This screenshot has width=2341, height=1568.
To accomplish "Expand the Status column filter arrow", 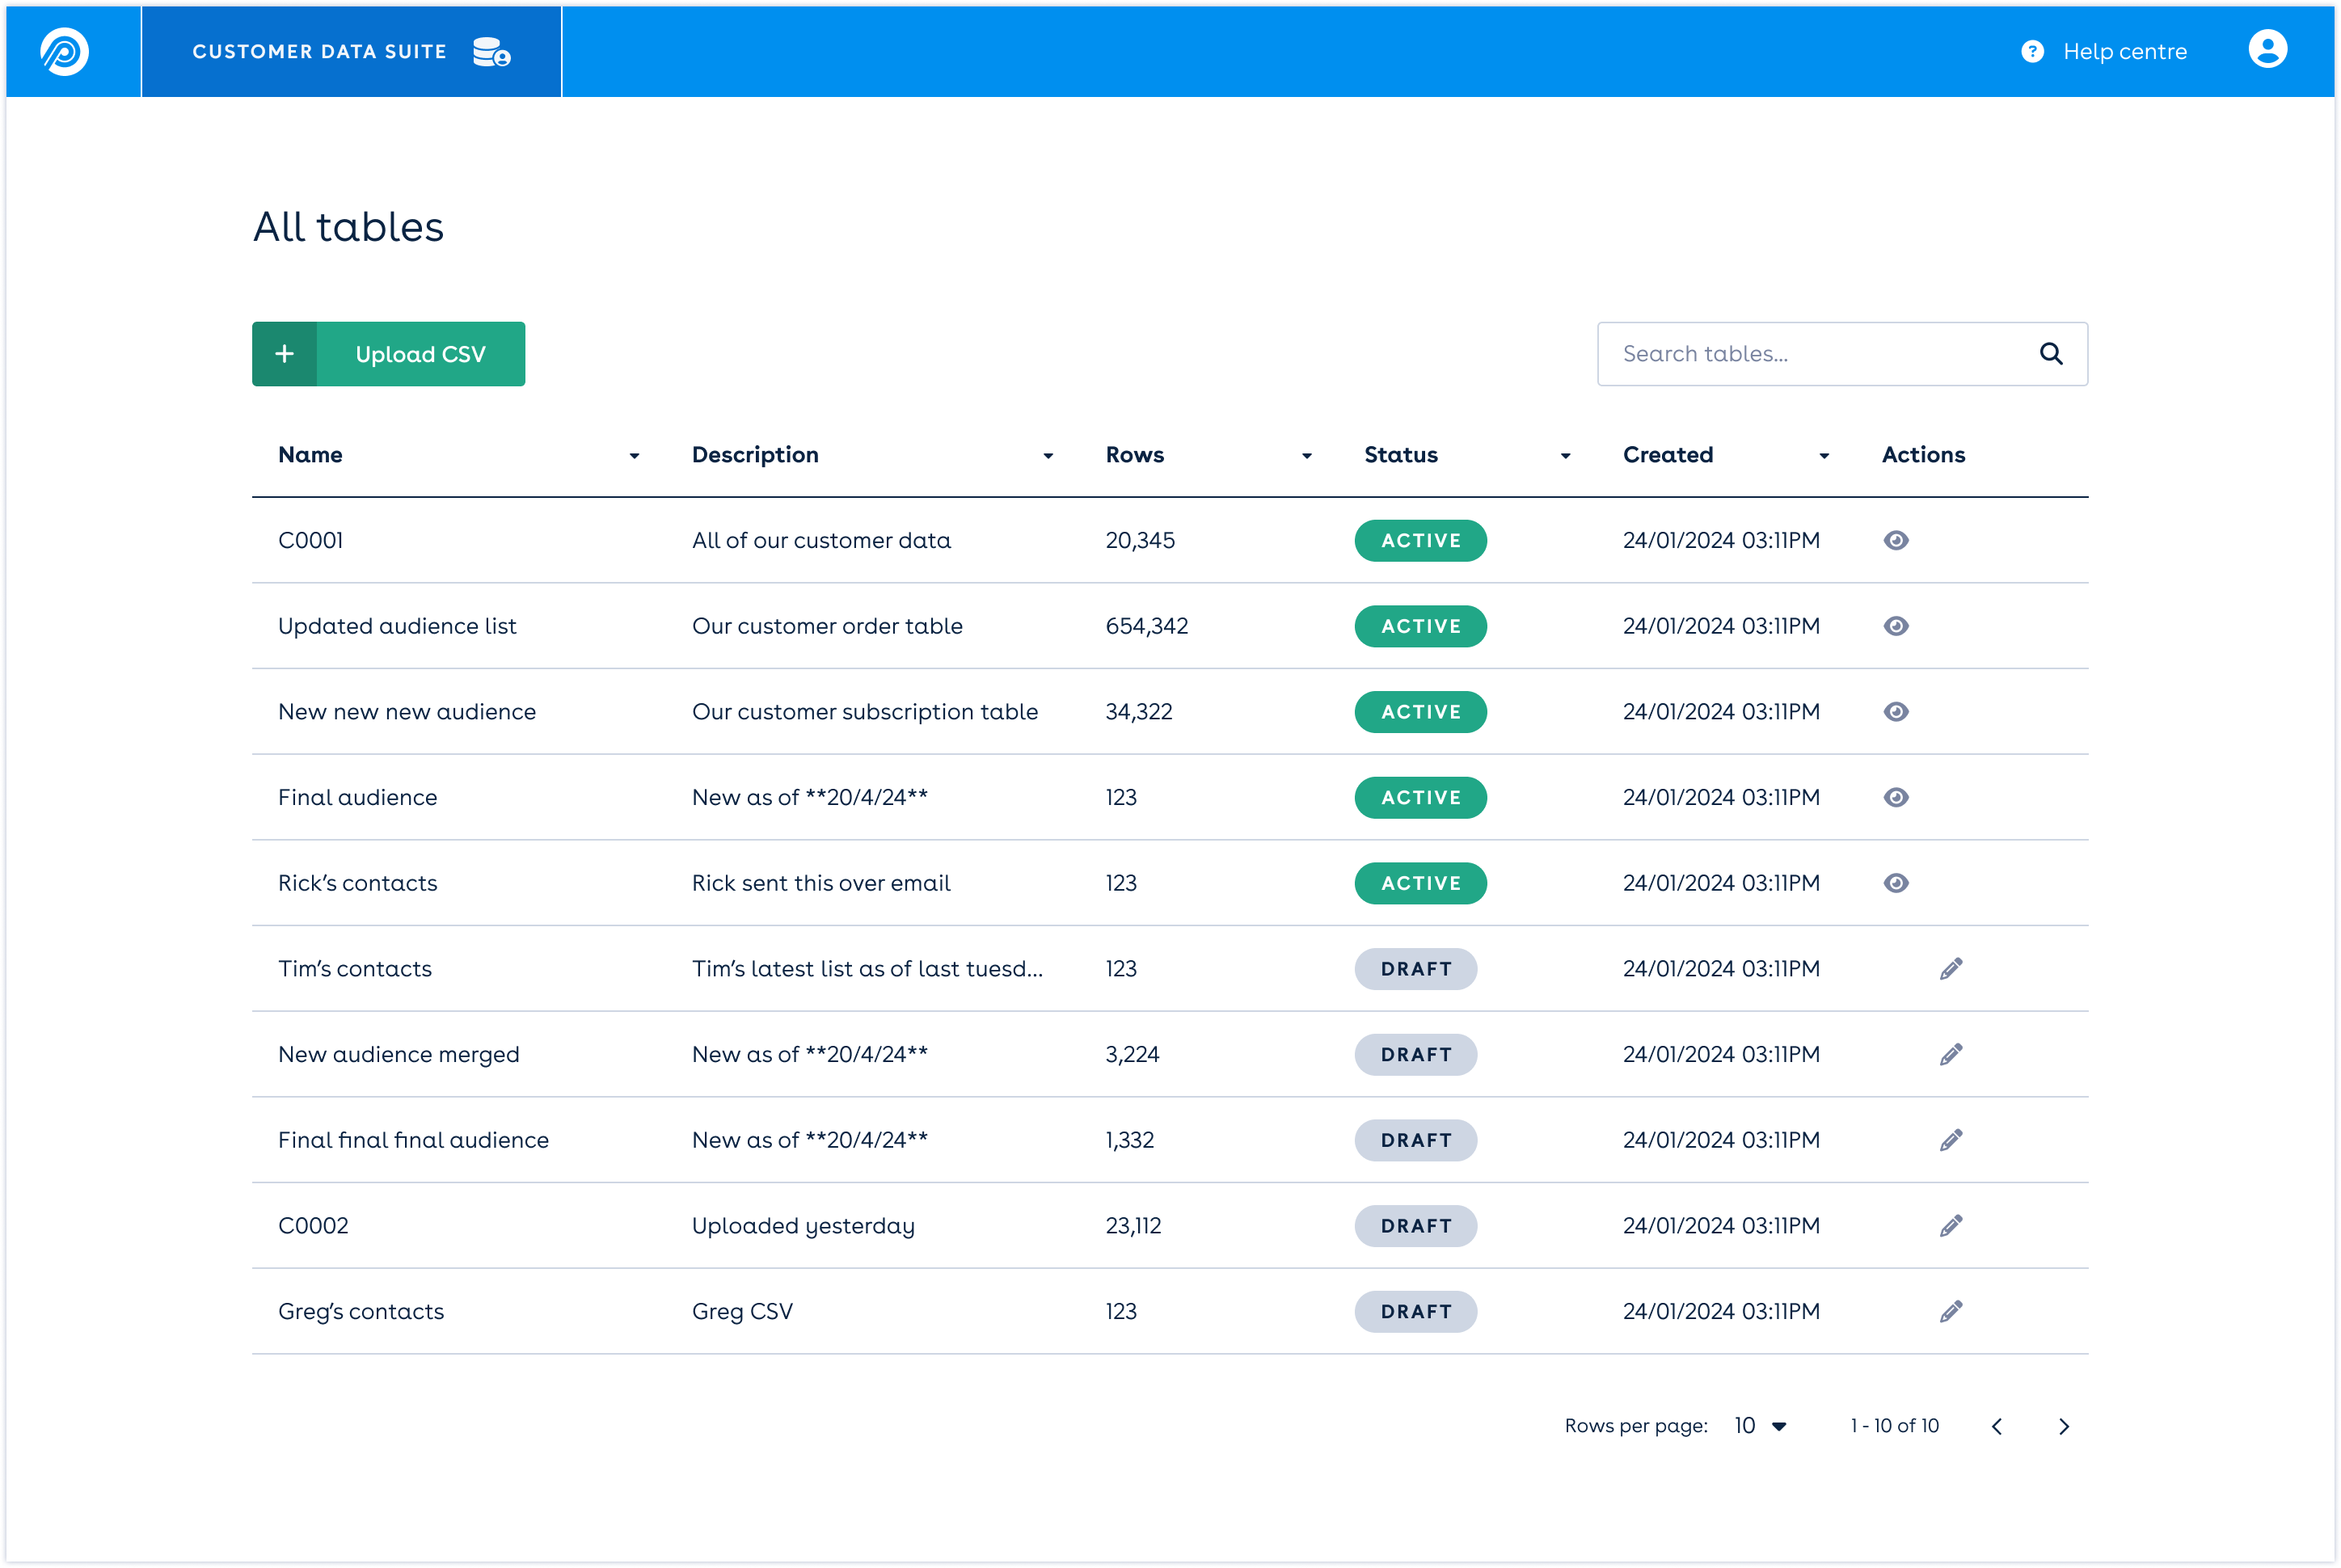I will [1565, 456].
